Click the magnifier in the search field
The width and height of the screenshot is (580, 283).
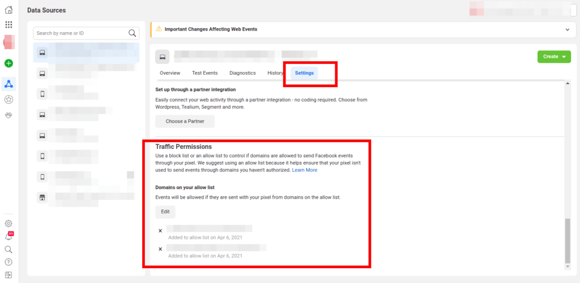tap(132, 33)
